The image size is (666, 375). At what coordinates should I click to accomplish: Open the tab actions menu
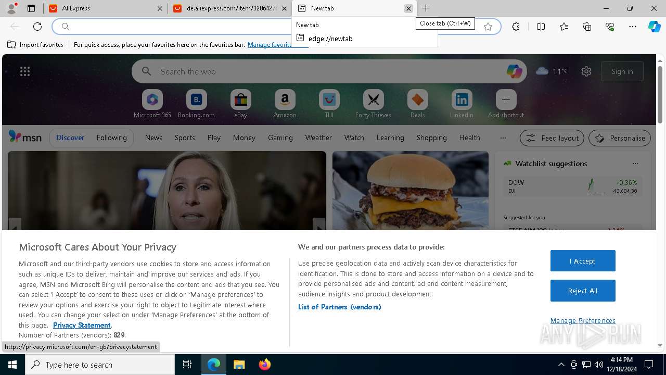[x=31, y=8]
